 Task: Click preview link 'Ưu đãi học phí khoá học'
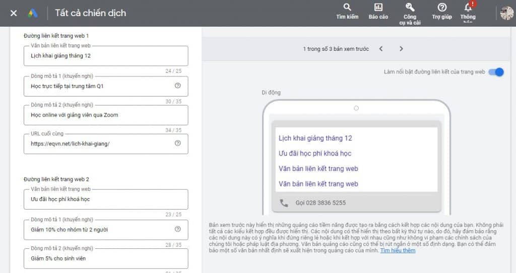[315, 153]
